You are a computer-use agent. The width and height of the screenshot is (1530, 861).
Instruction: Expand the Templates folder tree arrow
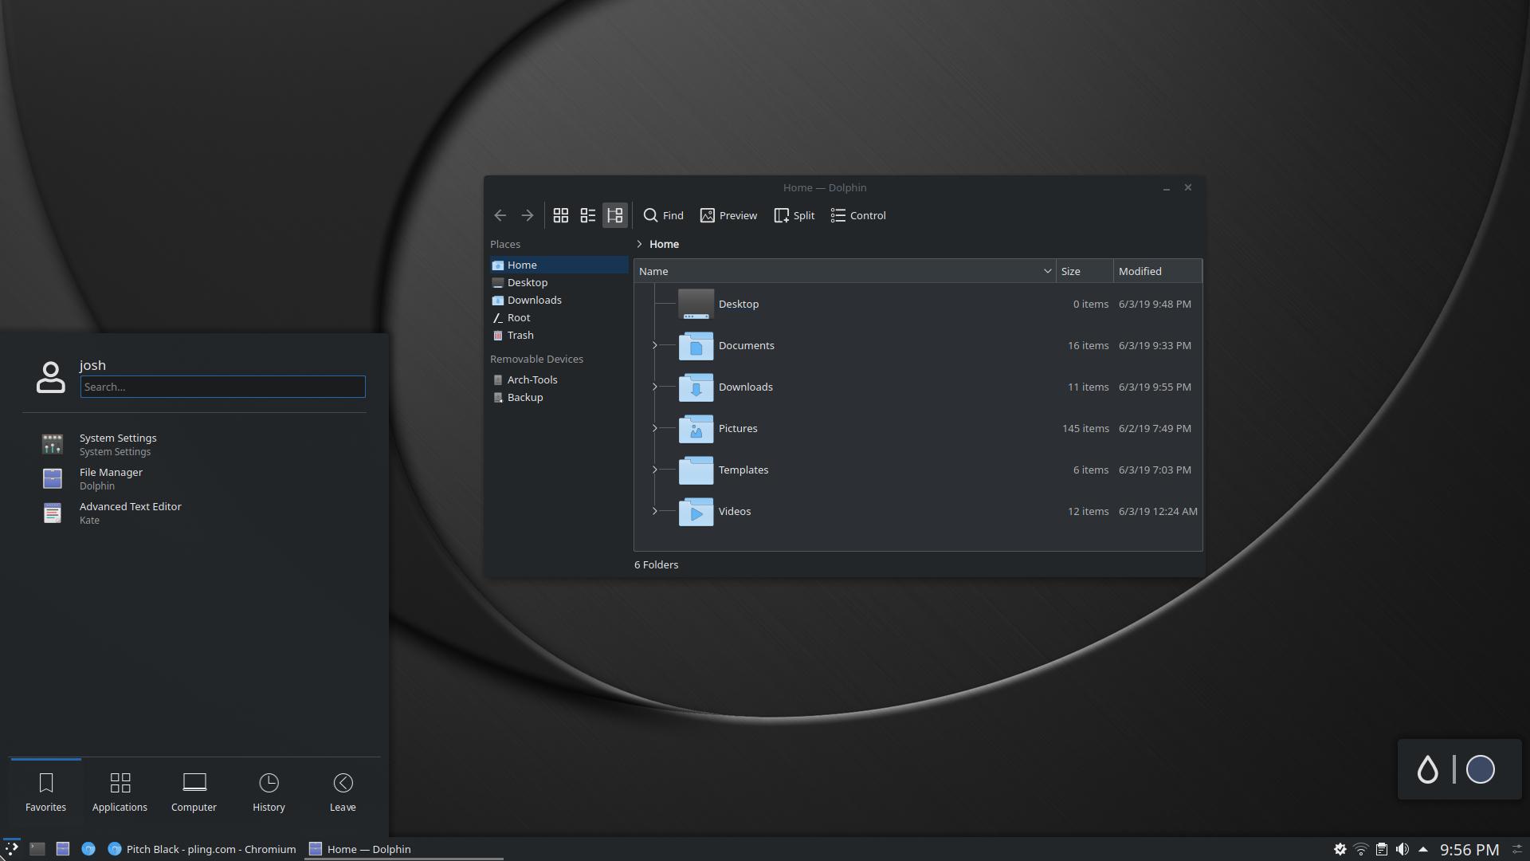(x=655, y=470)
